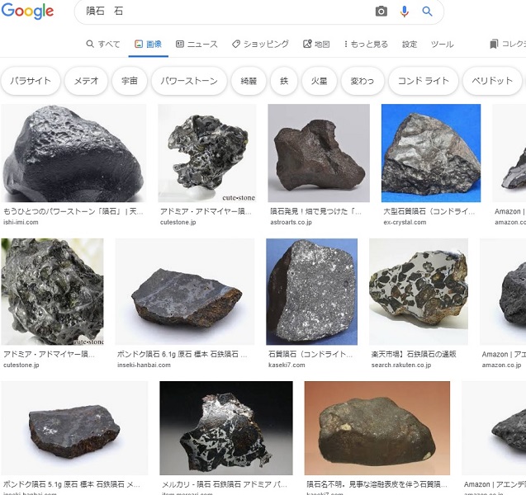Switch to the ニュース news tab
Screen dimensions: 526x495
click(x=197, y=45)
